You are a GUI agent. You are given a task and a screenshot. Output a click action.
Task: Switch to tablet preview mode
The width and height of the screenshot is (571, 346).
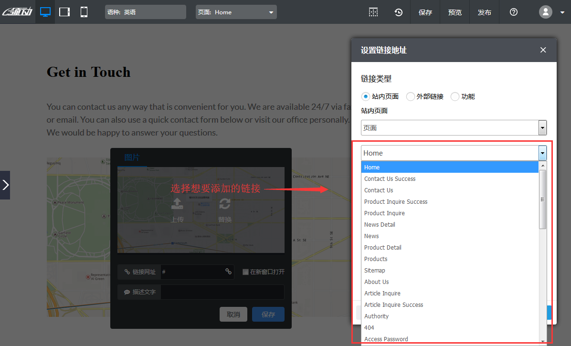click(64, 12)
